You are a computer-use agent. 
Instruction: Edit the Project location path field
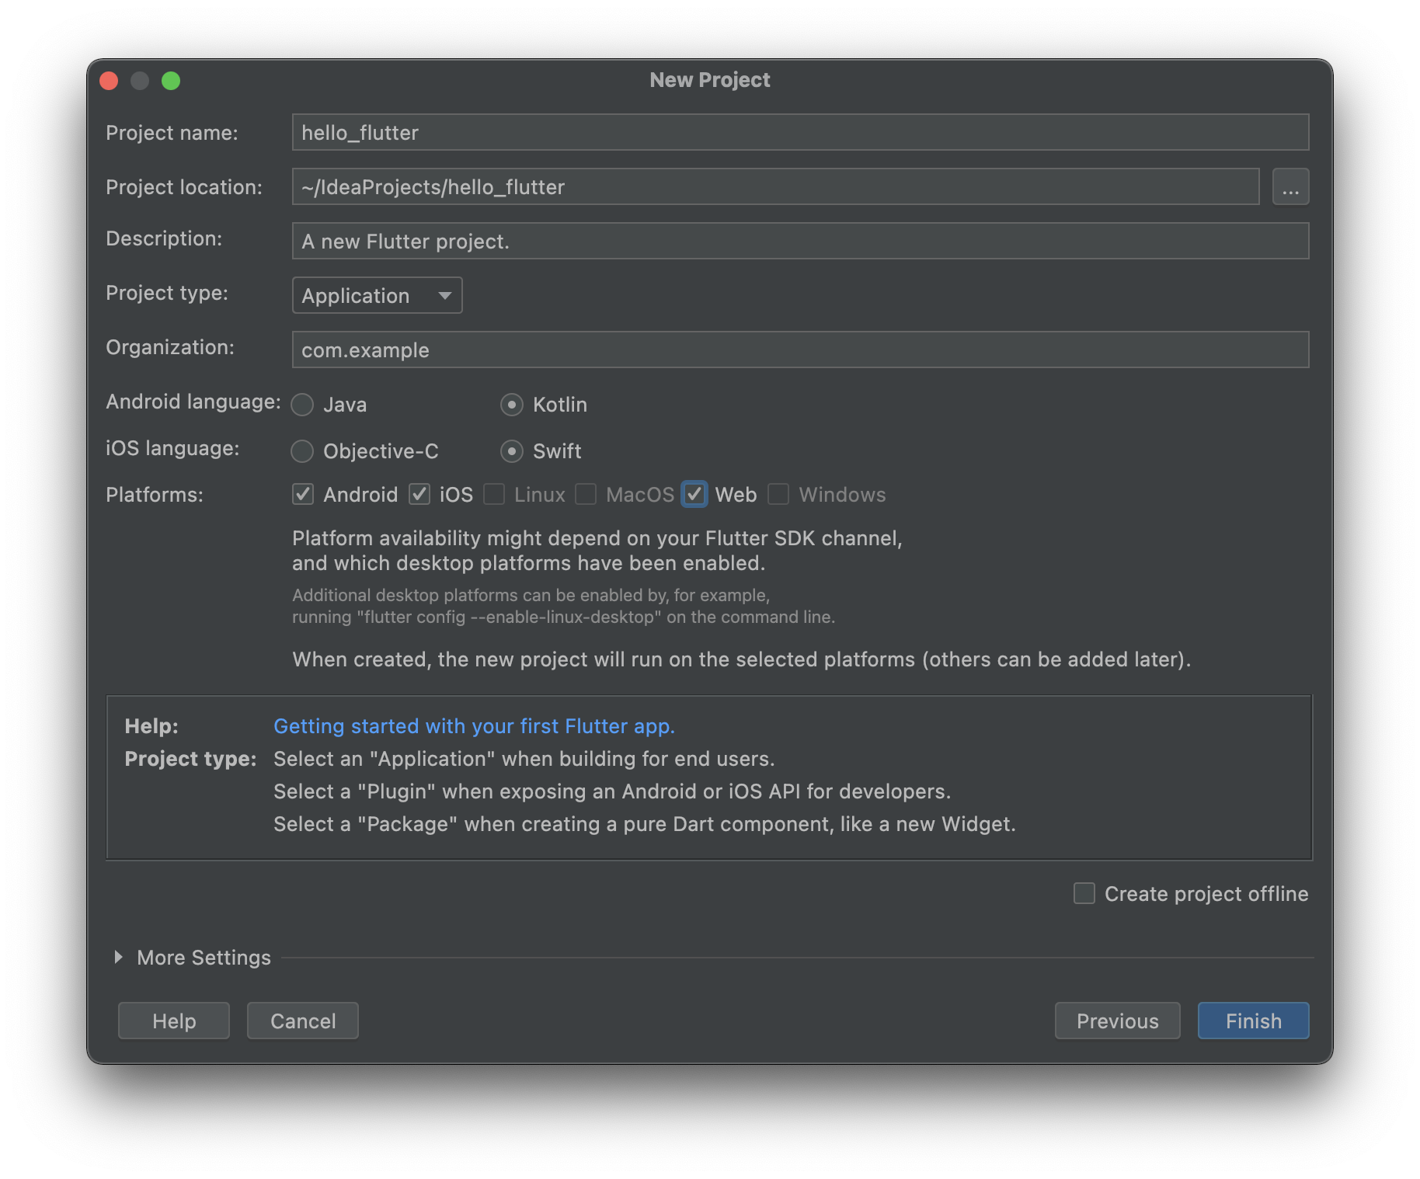tap(775, 186)
